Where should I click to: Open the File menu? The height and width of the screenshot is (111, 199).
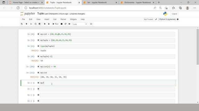(23, 19)
